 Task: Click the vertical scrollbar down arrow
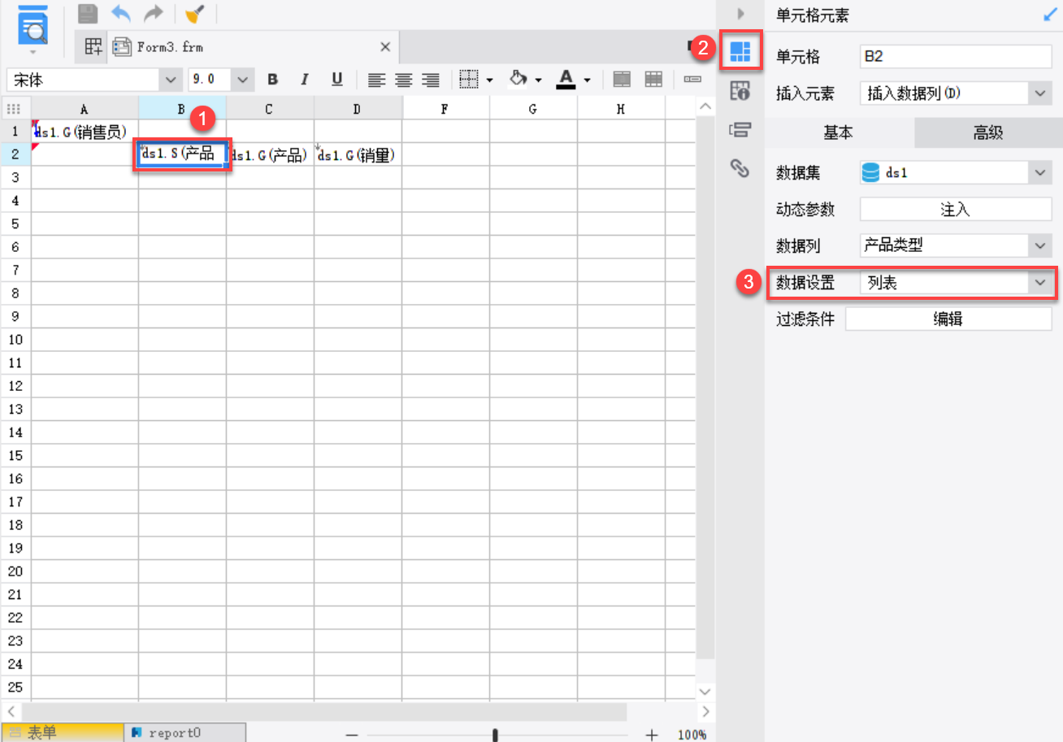705,691
